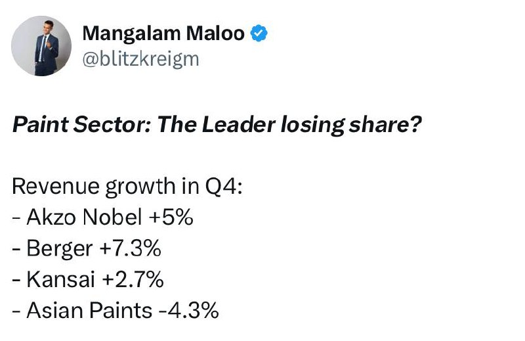This screenshot has width=525, height=341.
Task: Click the word "Leader" in the headline
Action: pyautogui.click(x=238, y=124)
